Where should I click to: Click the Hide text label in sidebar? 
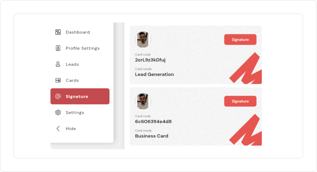[x=71, y=129]
